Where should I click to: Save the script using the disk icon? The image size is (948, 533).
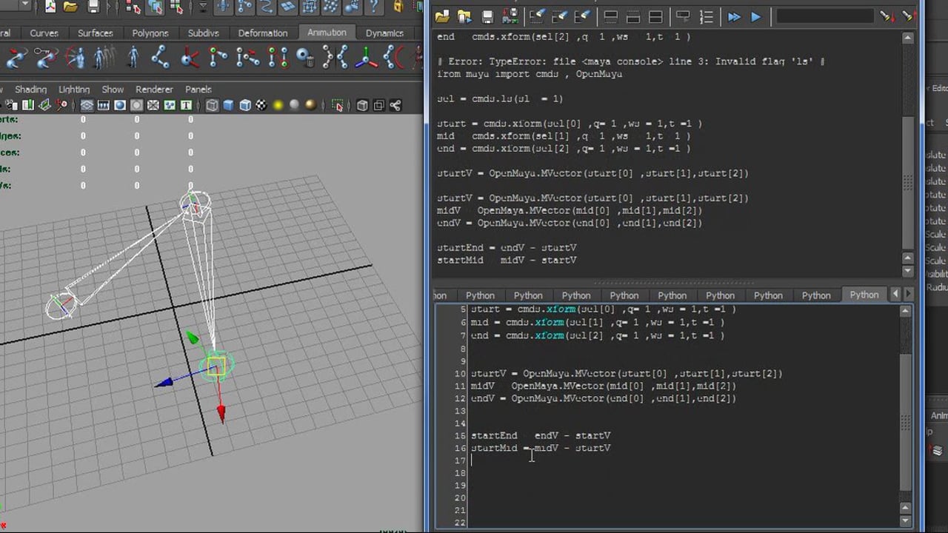tap(487, 16)
